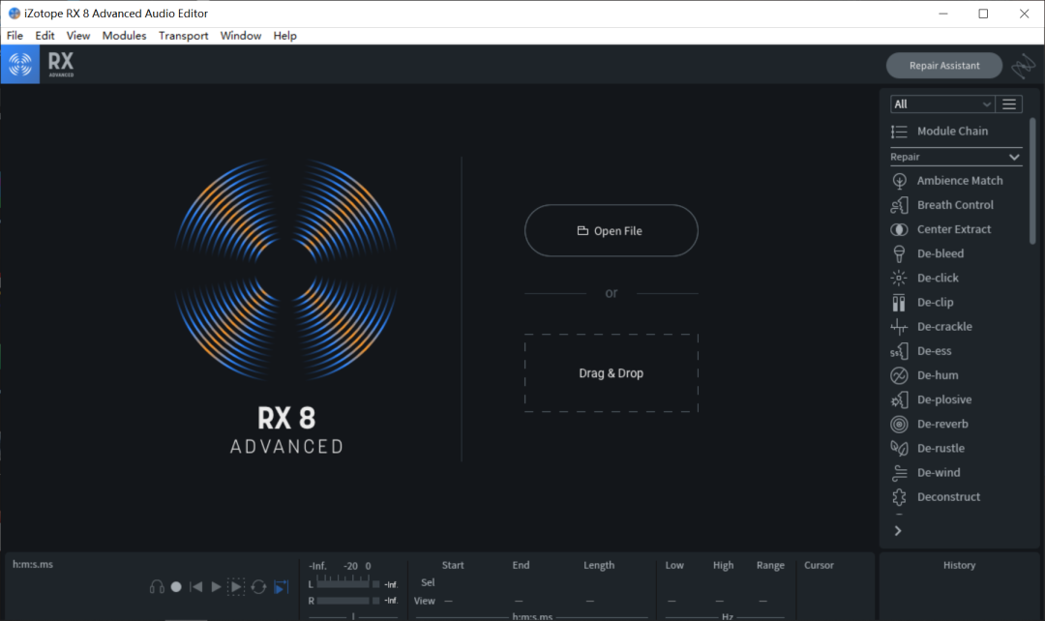The width and height of the screenshot is (1045, 621).
Task: Open the Edit menu
Action: [x=45, y=36]
